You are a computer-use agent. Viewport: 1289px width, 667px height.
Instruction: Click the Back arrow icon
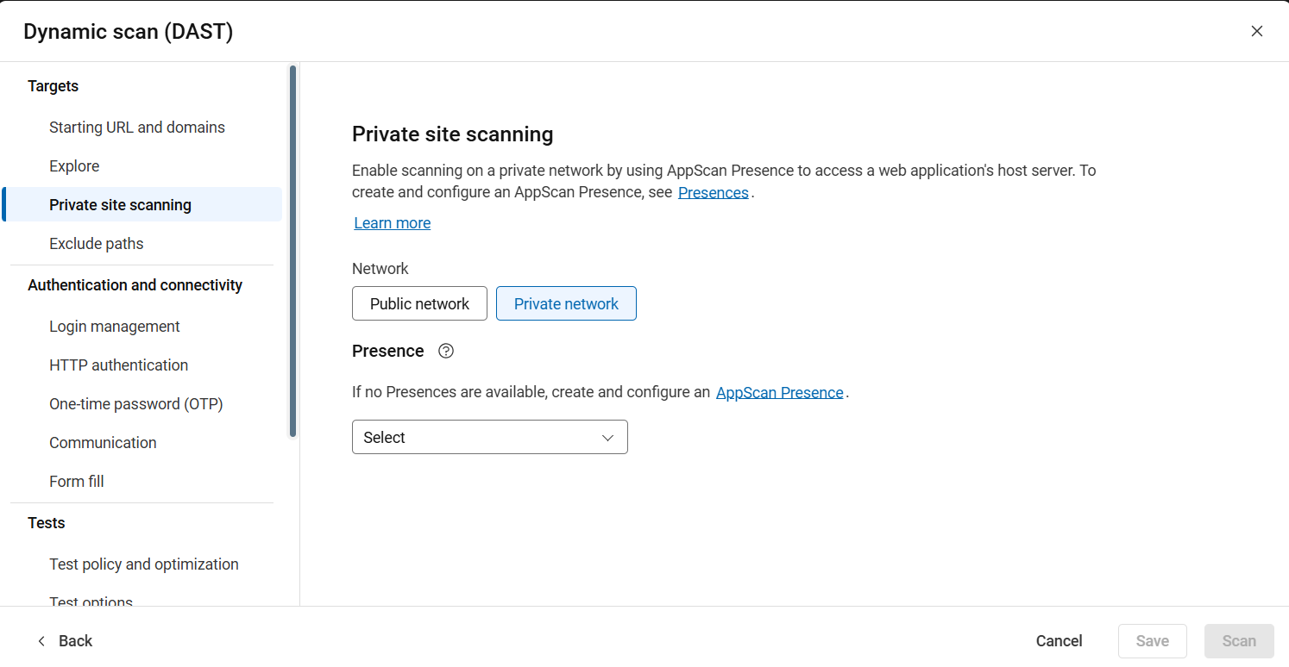(41, 641)
